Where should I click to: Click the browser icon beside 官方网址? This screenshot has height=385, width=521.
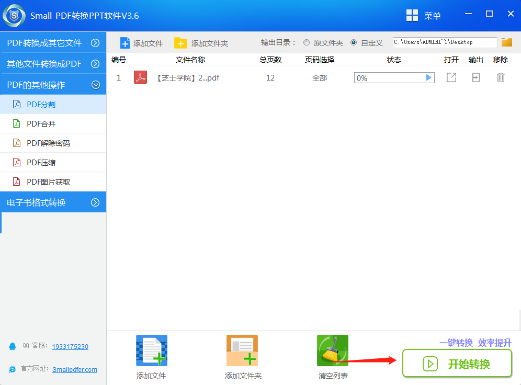point(13,369)
